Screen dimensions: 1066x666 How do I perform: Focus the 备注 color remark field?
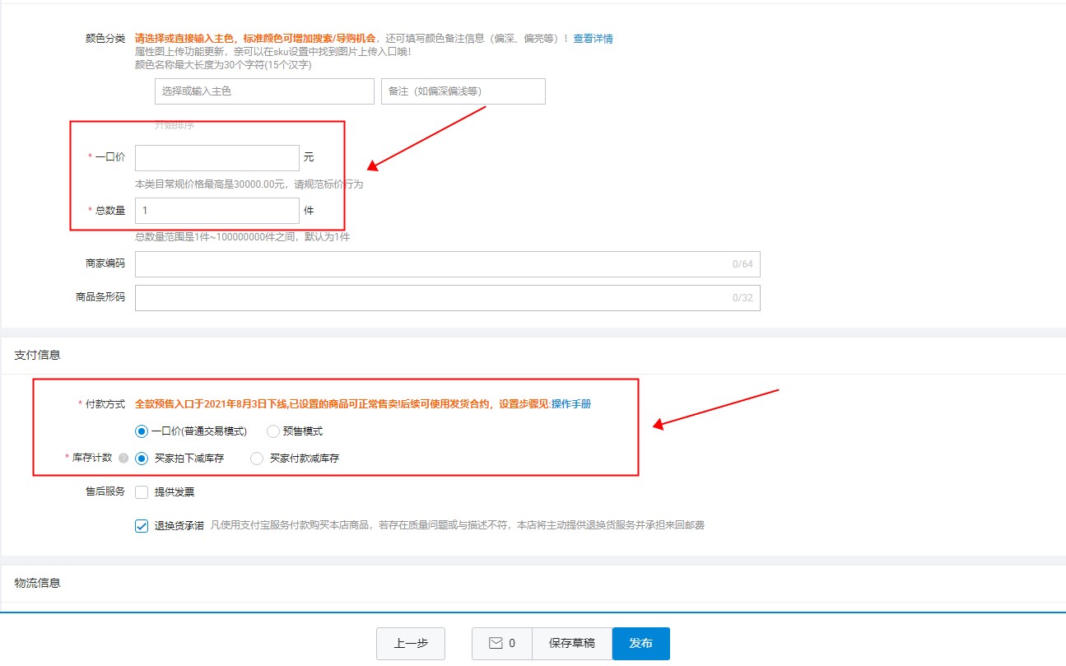(x=463, y=91)
